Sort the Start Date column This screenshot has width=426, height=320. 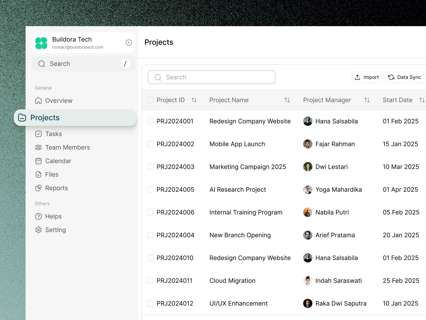click(422, 100)
